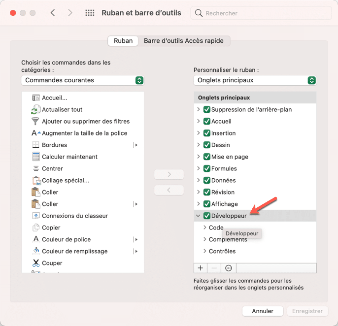Click the Couleur de police icon
This screenshot has height=326, width=338.
pyautogui.click(x=36, y=239)
